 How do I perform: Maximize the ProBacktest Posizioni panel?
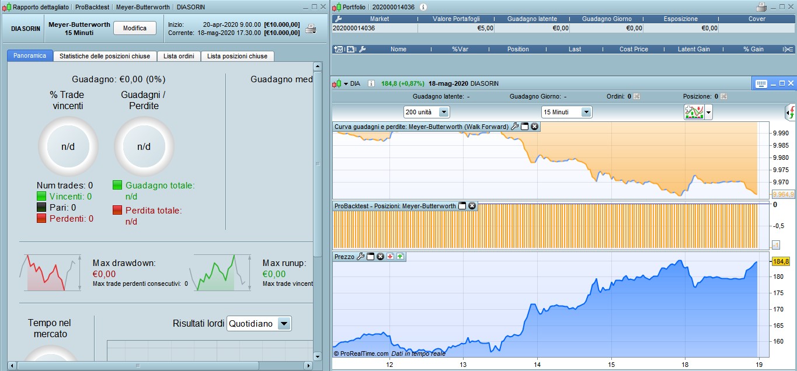click(462, 206)
